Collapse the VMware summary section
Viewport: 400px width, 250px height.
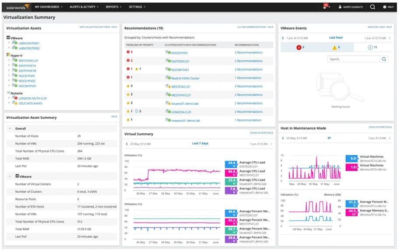(10, 176)
